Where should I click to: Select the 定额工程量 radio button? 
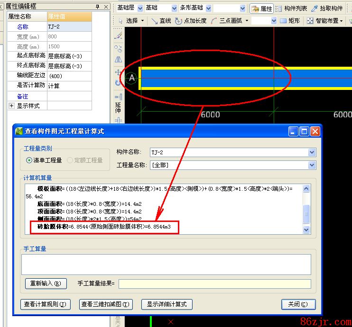point(70,160)
